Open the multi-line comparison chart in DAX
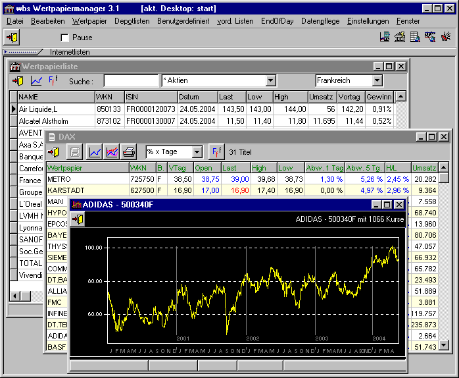The width and height of the screenshot is (459, 378). (x=112, y=152)
